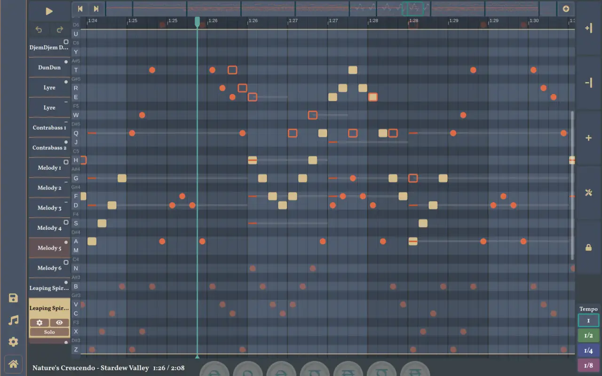Viewport: 602px width, 376px height.
Task: Click the first minimap section thumbnail
Action: tap(119, 8)
